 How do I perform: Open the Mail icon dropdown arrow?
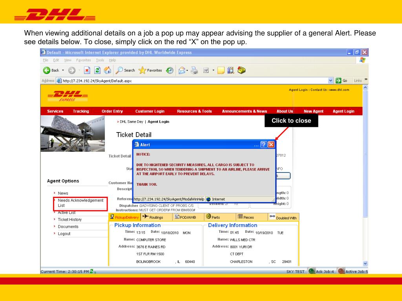(187, 71)
